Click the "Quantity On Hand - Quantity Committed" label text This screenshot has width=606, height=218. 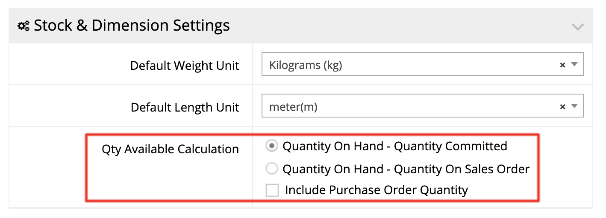[394, 146]
